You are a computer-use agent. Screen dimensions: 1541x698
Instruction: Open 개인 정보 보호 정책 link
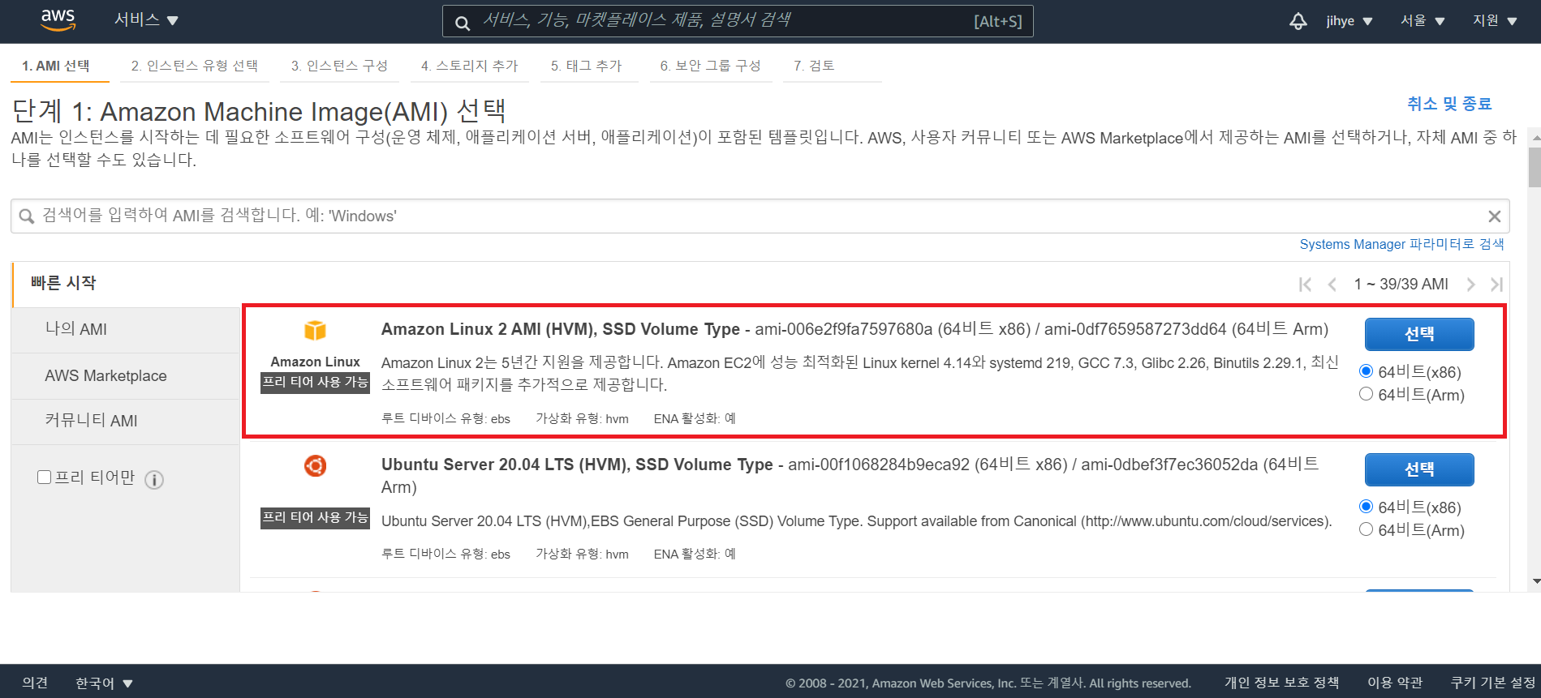[1281, 683]
